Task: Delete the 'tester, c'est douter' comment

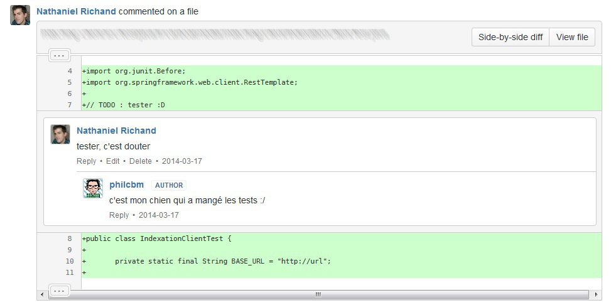Action: click(x=141, y=161)
